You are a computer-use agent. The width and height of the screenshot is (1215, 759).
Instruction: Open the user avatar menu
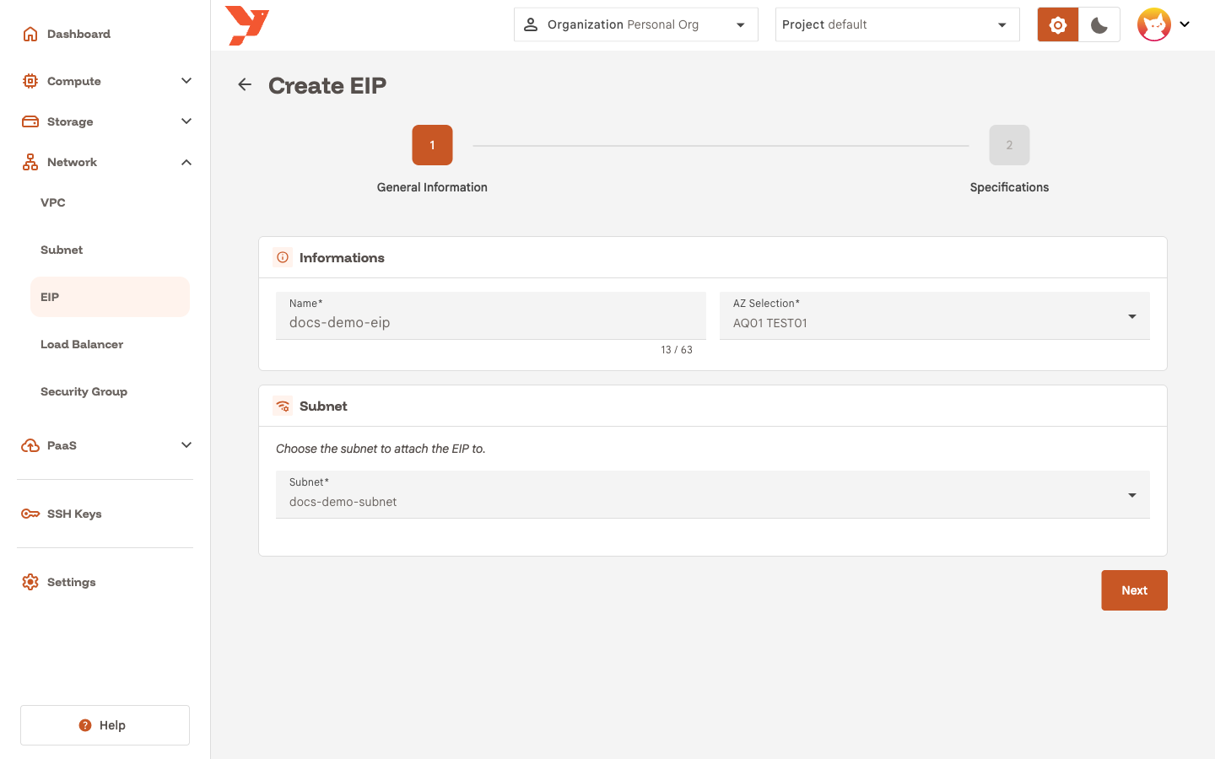tap(1153, 24)
